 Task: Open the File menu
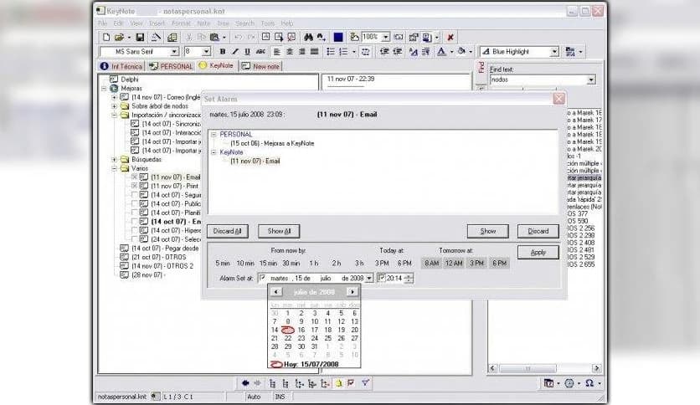click(102, 23)
